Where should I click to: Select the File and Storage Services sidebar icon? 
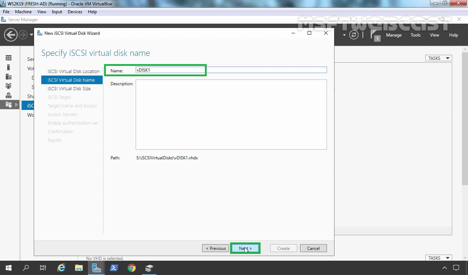click(9, 105)
